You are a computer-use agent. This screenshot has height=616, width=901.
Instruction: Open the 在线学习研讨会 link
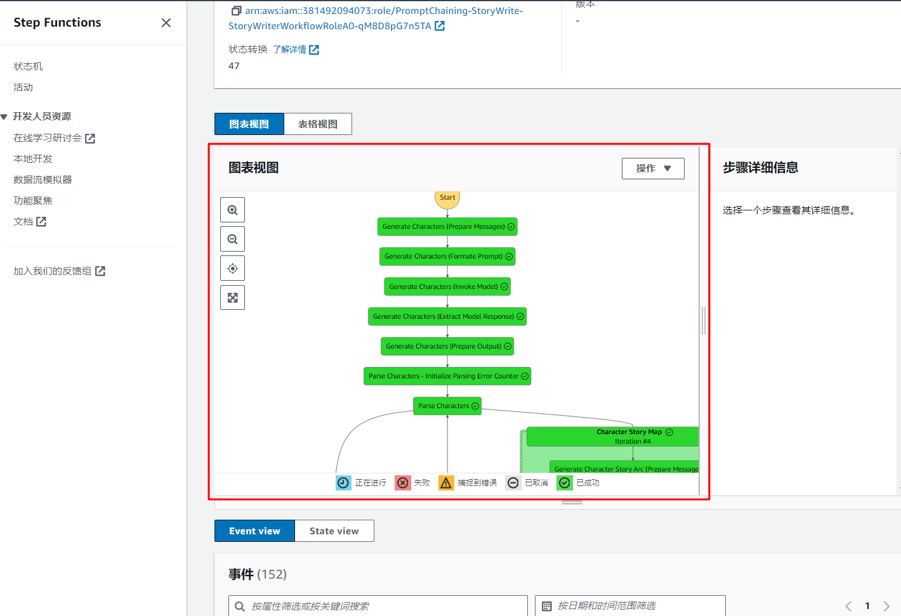pos(48,138)
